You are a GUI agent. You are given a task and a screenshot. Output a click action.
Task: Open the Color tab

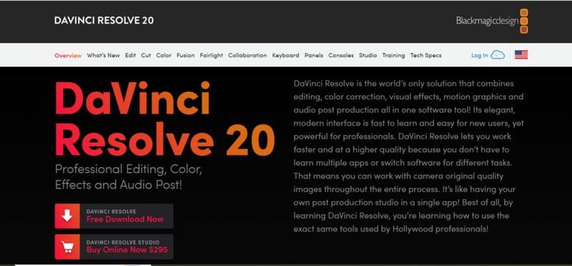[x=164, y=56]
